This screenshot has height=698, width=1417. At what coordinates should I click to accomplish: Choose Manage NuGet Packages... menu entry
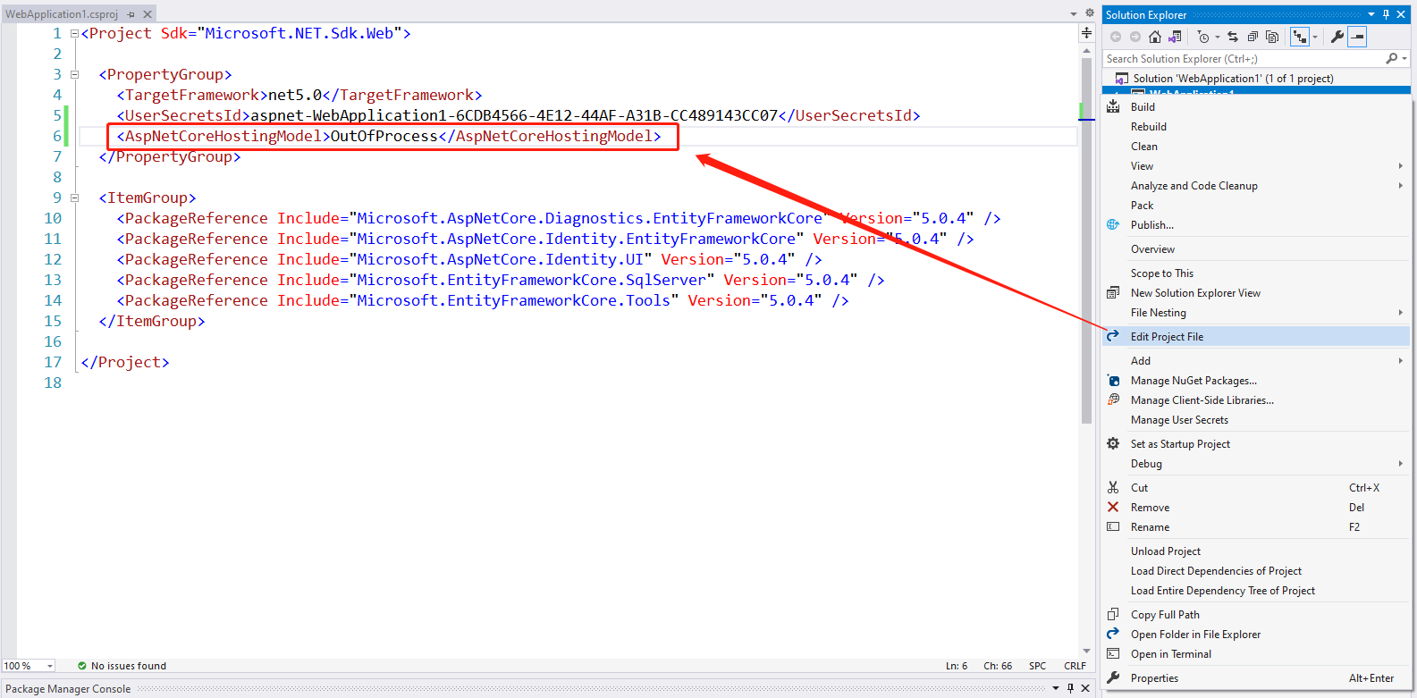[x=1193, y=381]
